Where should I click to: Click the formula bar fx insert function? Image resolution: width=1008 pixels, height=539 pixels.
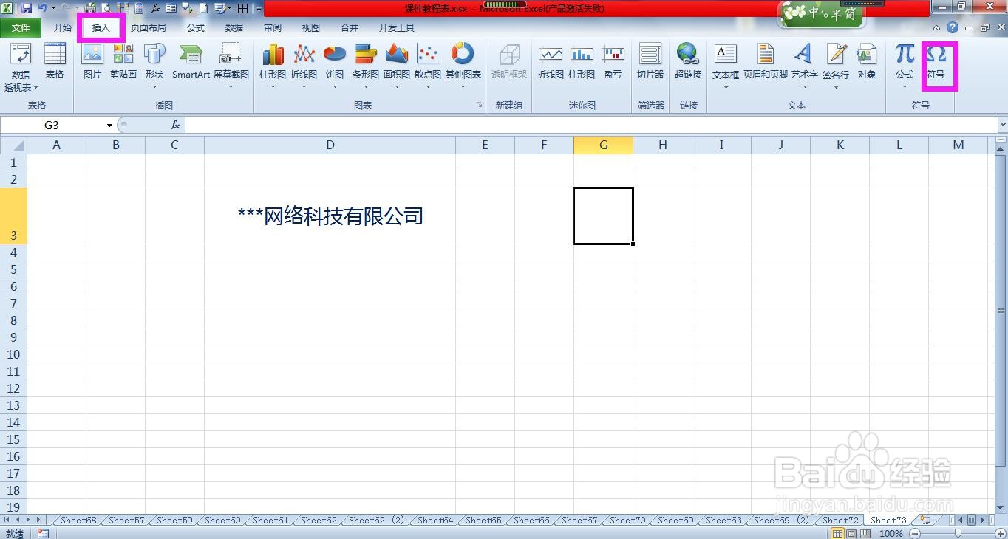click(174, 125)
